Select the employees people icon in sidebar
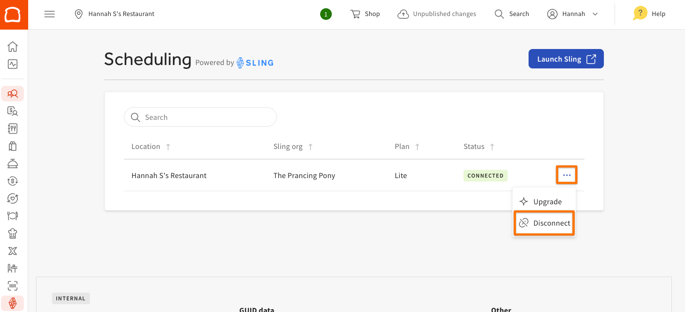Viewport: 685px width, 312px height. (x=13, y=94)
